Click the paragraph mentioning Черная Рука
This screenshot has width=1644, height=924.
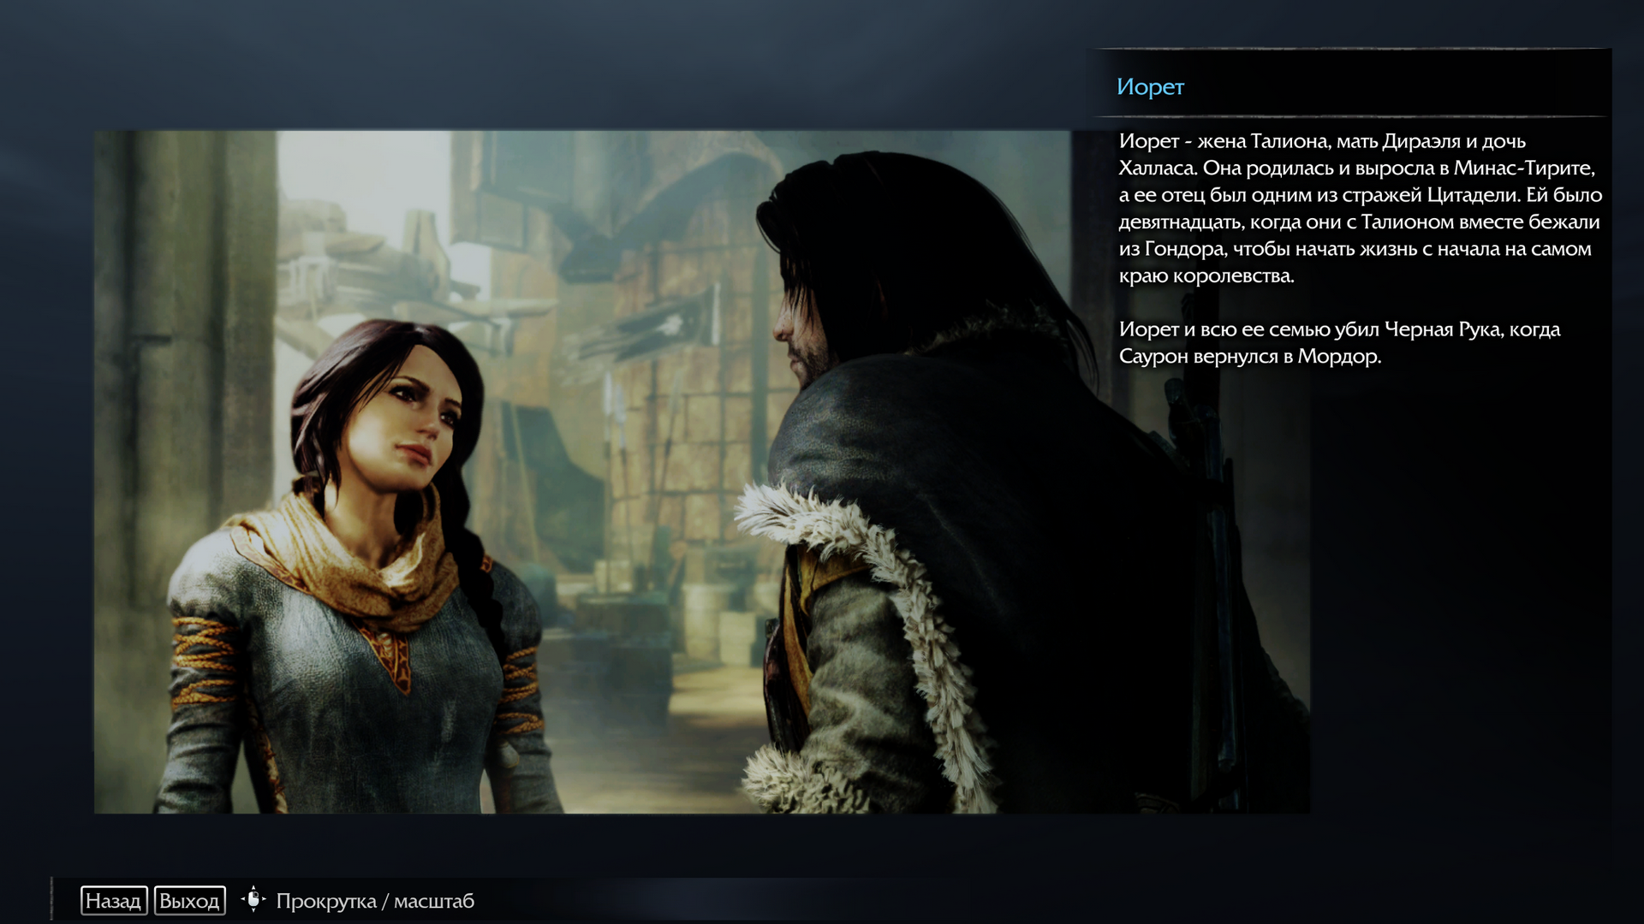click(x=1338, y=342)
